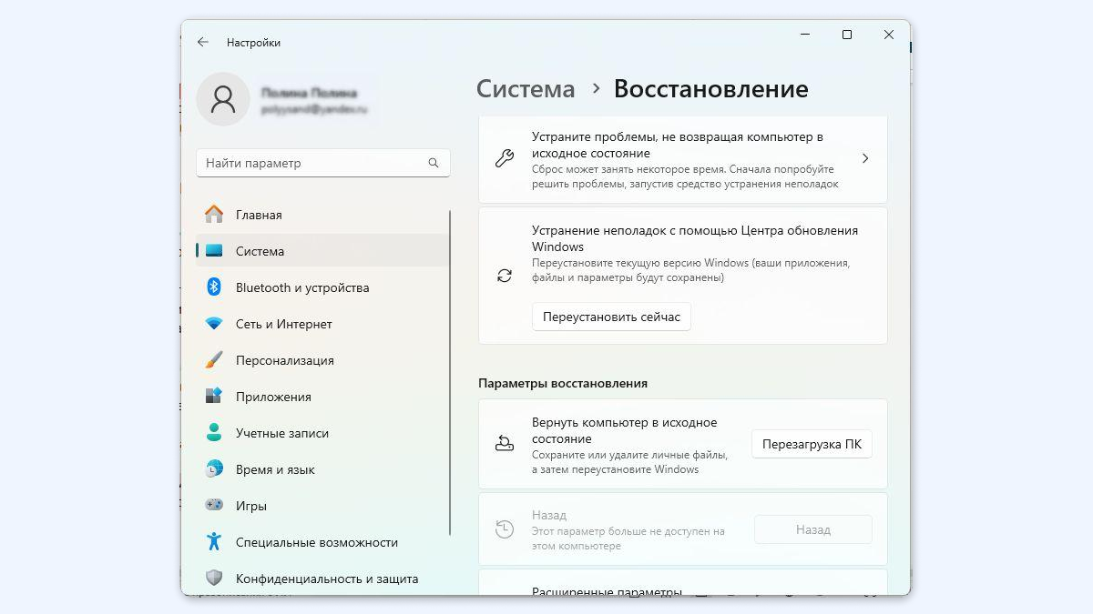Click the refresh arrows reinstall icon
This screenshot has height=614, width=1093.
(505, 276)
